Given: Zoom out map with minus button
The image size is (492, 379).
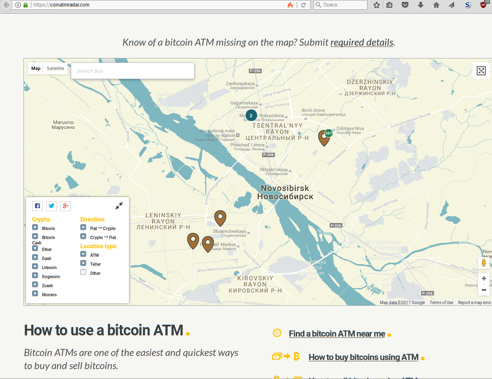Looking at the screenshot, I should 483,290.
